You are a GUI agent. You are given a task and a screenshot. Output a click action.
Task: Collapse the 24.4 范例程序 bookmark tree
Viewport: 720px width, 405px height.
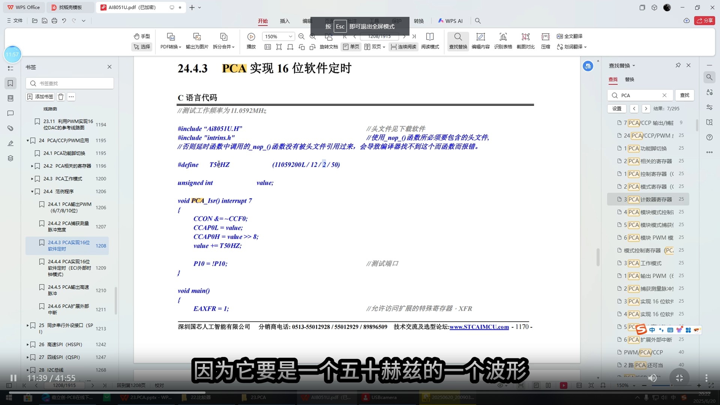(x=32, y=192)
